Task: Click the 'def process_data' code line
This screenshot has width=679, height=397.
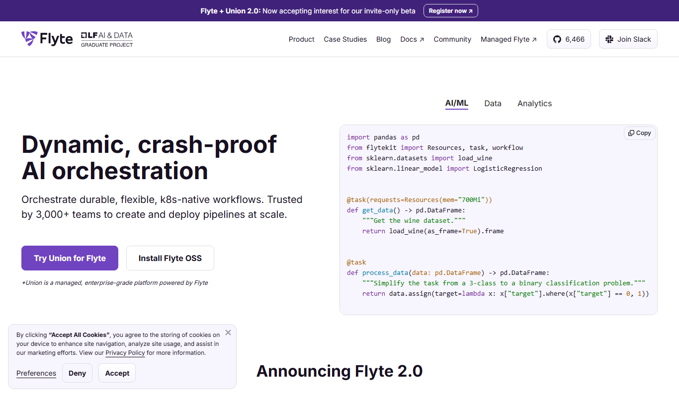Action: [448, 272]
